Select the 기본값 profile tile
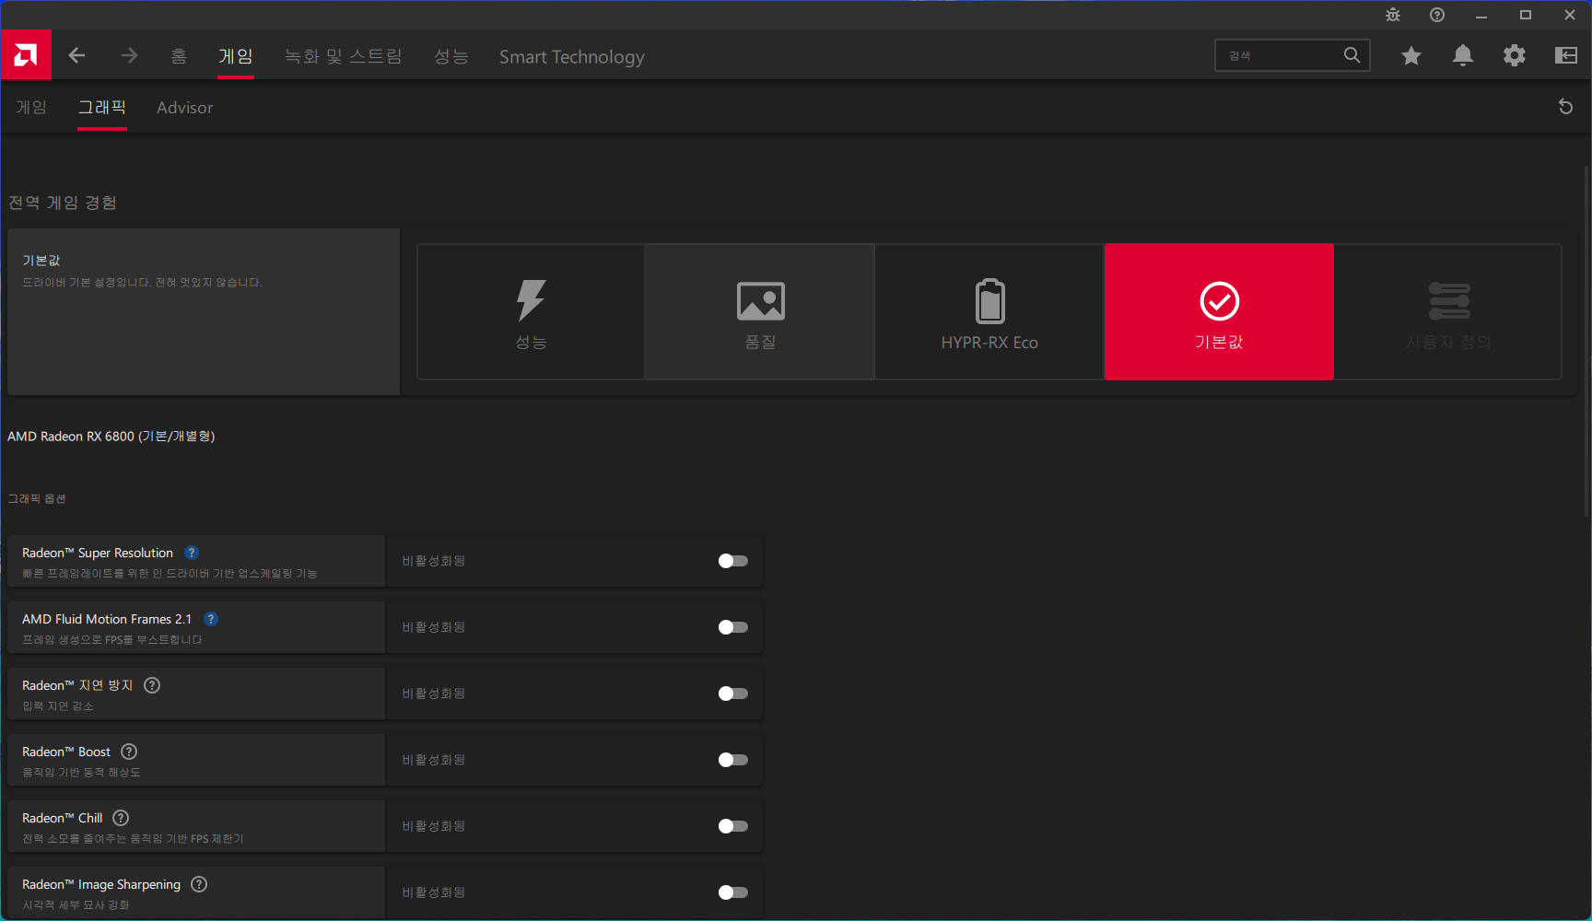 click(x=1219, y=311)
